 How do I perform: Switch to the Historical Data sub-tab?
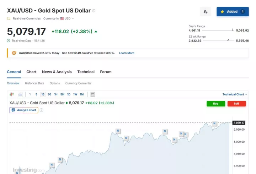34,83
